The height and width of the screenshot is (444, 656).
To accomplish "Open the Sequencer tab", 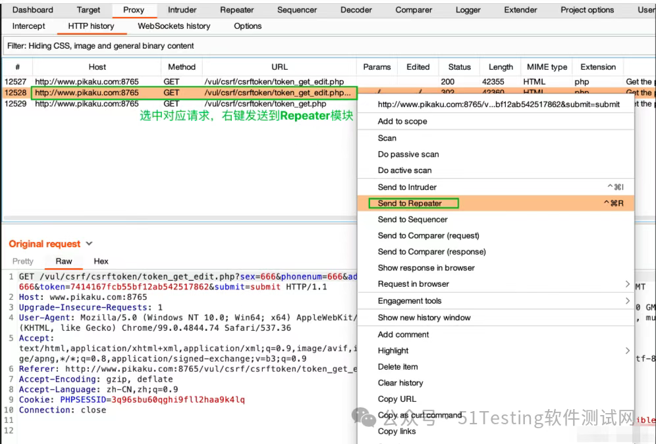I will coord(297,10).
